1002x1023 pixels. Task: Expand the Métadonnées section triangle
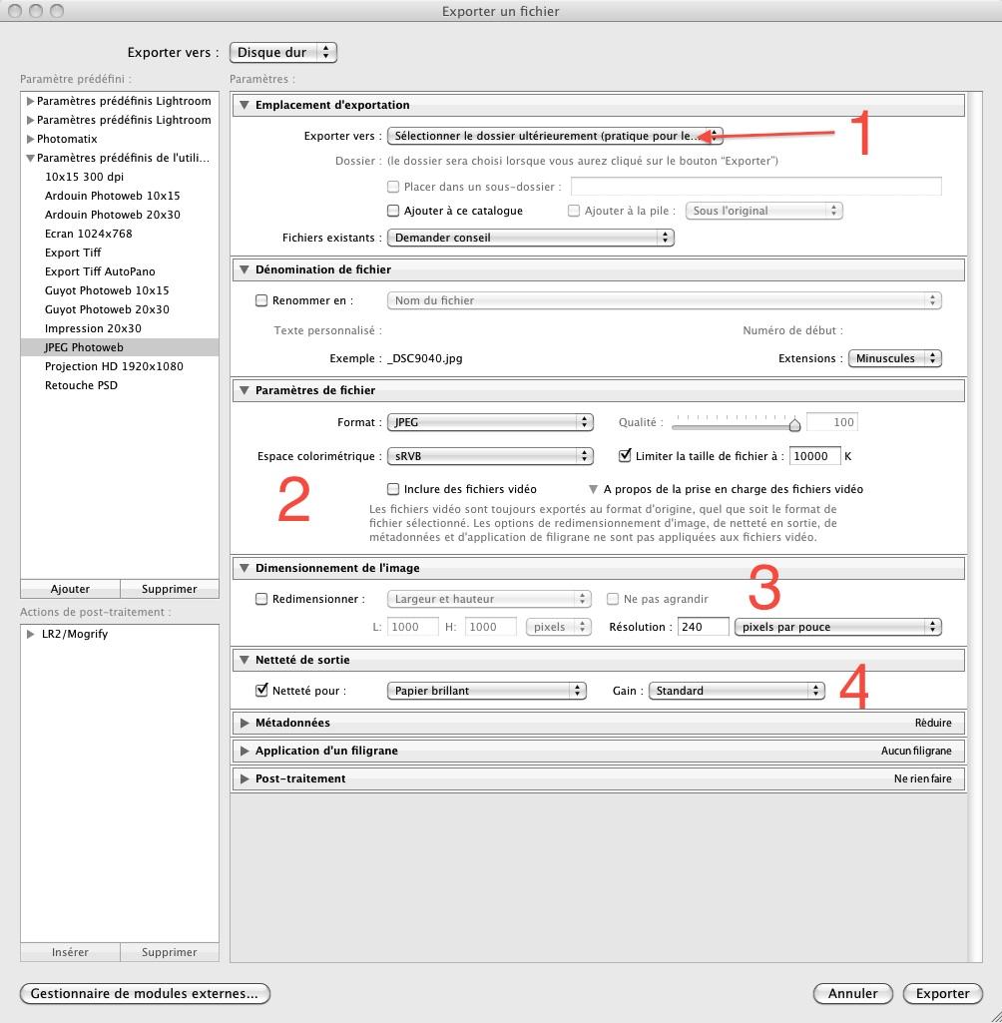244,723
